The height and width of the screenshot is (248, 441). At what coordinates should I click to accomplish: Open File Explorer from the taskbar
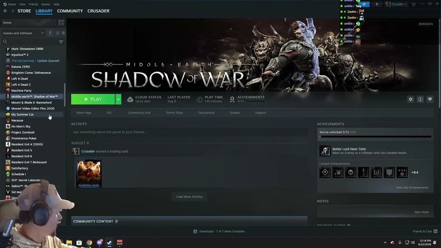click(x=69, y=242)
